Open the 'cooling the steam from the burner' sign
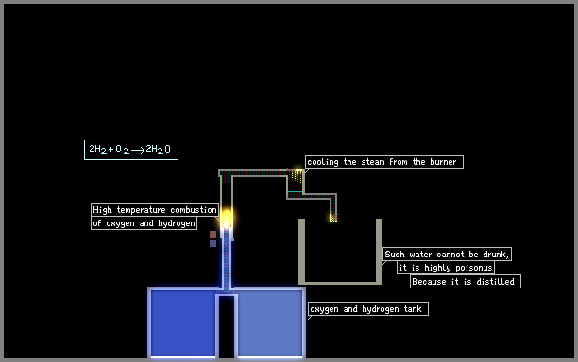The width and height of the screenshot is (578, 362). click(384, 162)
